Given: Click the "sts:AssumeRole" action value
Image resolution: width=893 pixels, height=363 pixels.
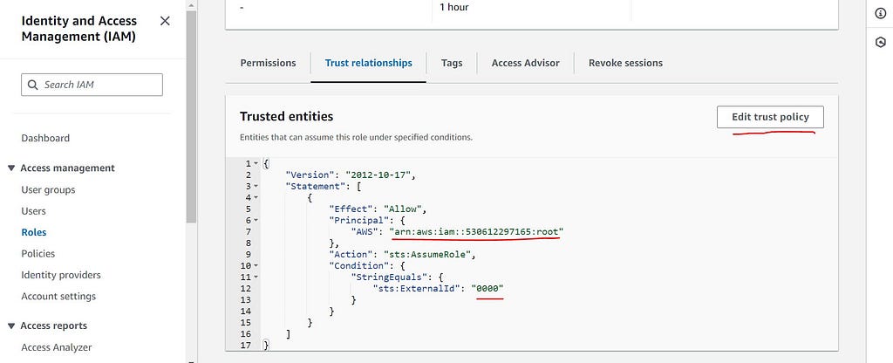Looking at the screenshot, I should pos(426,254).
